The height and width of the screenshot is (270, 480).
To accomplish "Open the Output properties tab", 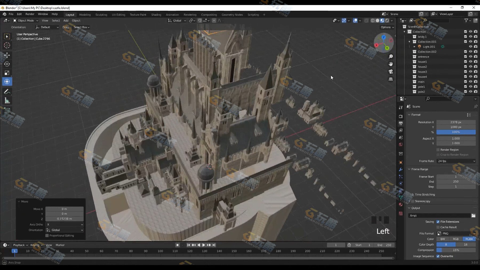I will coord(401,123).
